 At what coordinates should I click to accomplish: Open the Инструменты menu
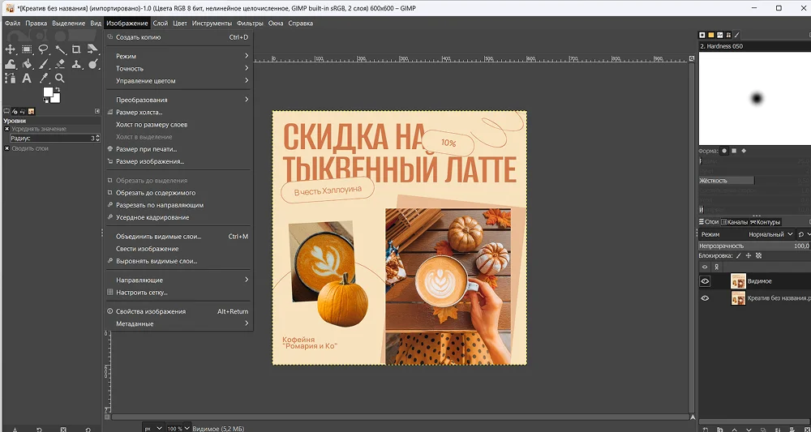[212, 24]
